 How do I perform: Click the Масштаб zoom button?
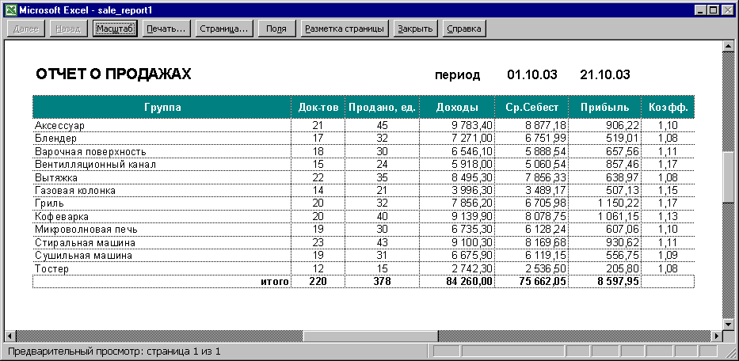click(x=115, y=28)
